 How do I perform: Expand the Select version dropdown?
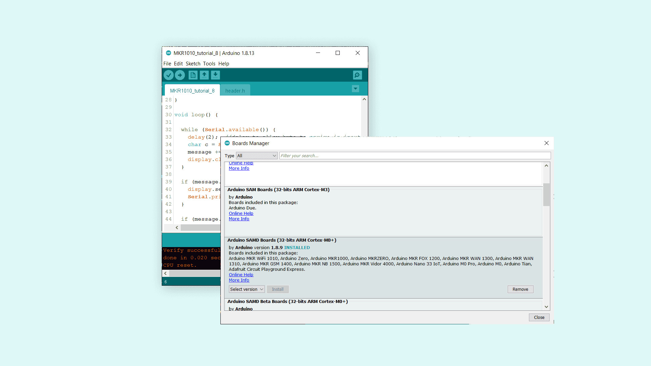[x=246, y=289]
